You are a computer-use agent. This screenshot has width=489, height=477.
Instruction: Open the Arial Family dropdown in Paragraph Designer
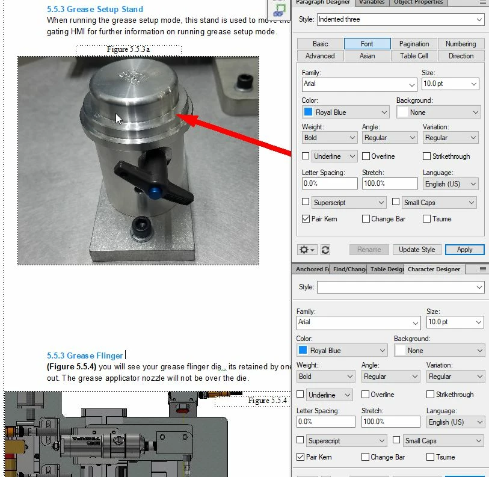click(359, 84)
